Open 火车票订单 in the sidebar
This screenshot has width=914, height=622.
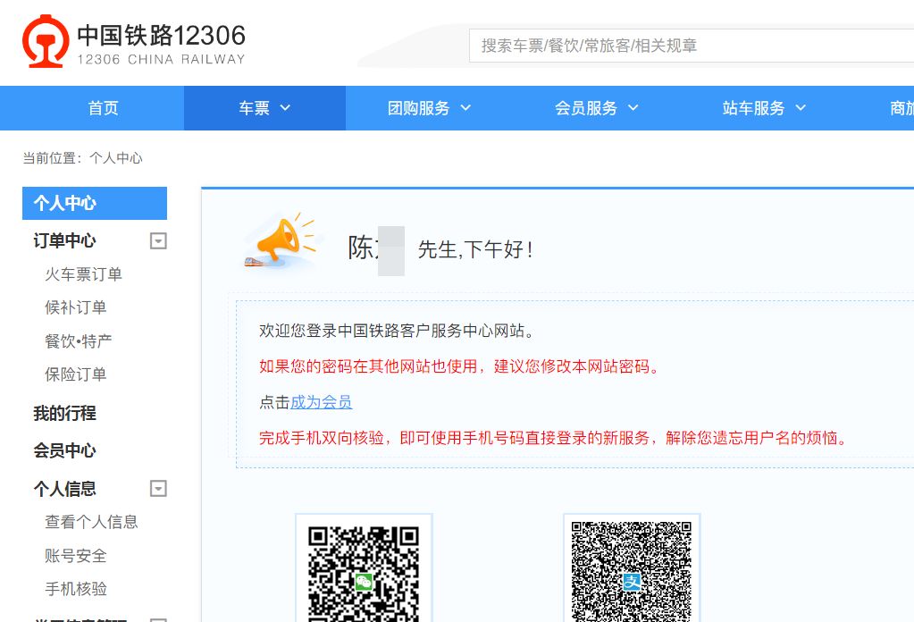(83, 274)
